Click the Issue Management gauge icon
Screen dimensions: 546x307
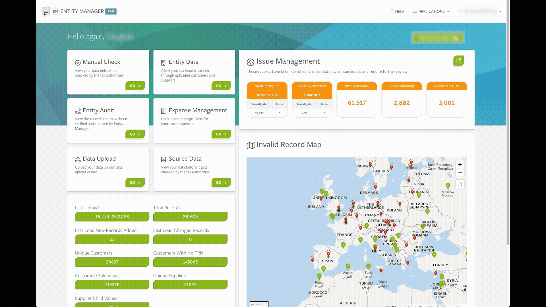250,62
